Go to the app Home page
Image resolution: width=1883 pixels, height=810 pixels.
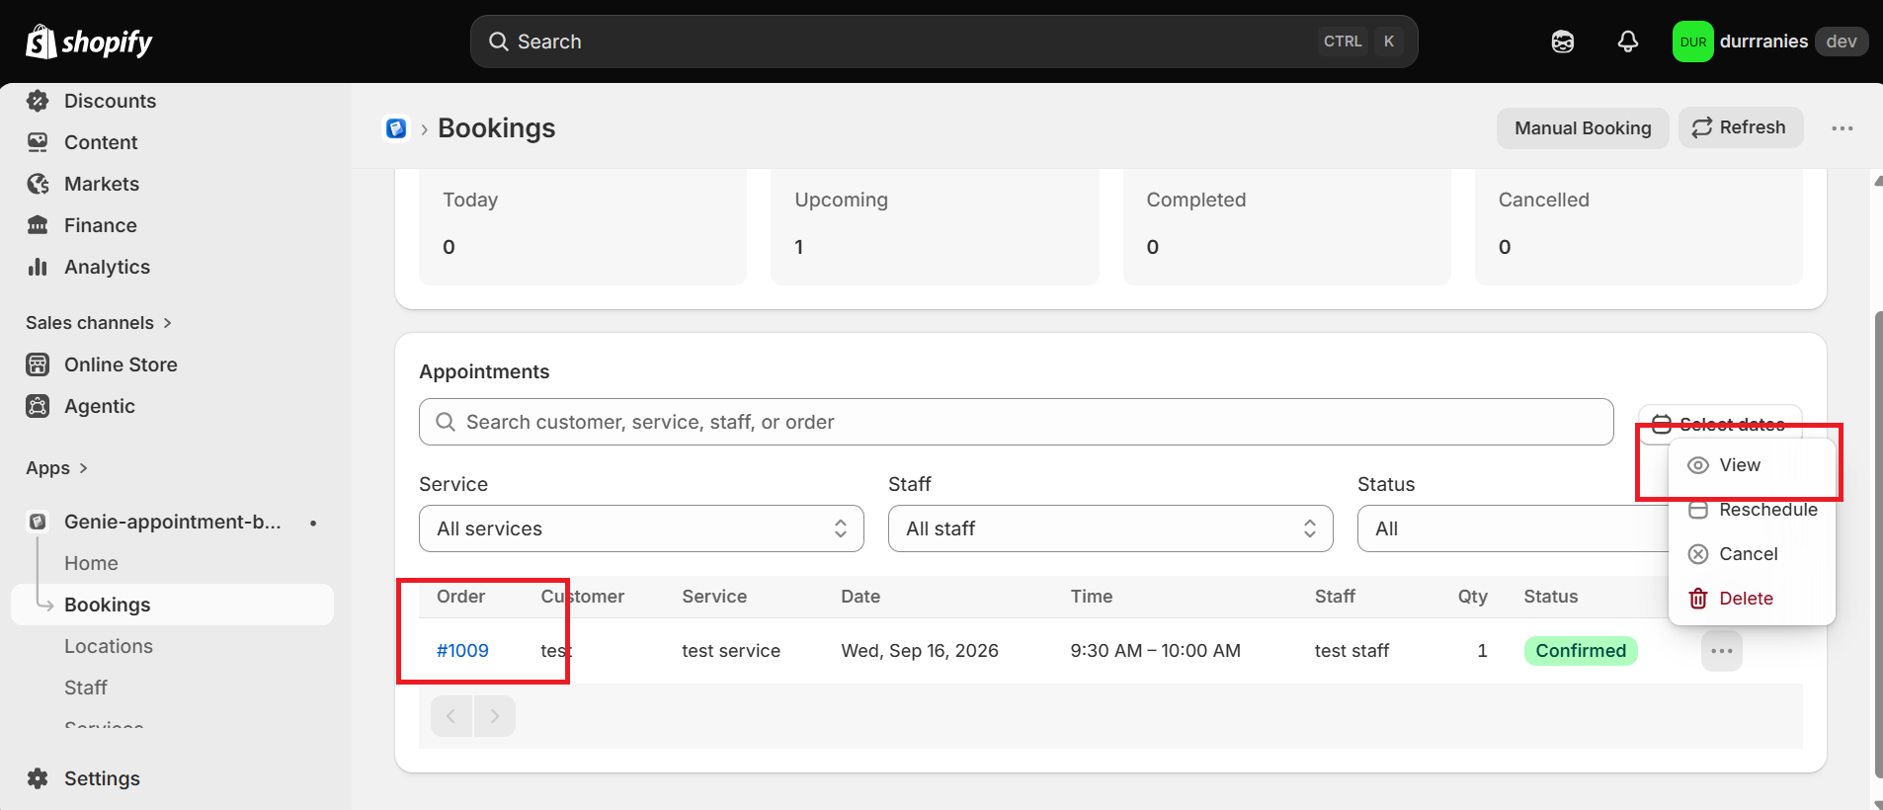[91, 563]
